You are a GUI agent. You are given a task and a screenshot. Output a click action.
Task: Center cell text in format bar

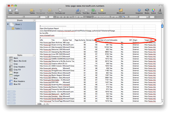[61, 17]
